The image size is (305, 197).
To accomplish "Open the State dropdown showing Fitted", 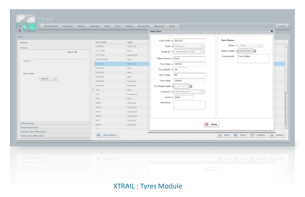I will pos(250,46).
